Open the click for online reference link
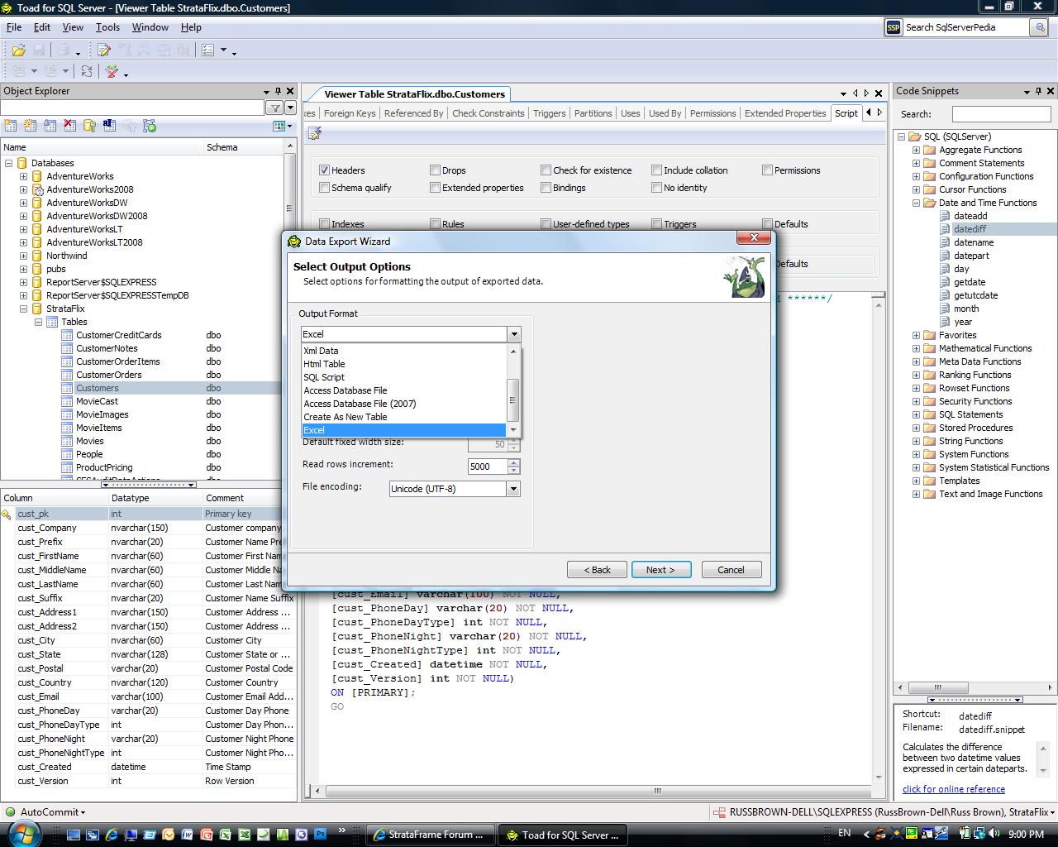Screen dimensions: 1058x847 [x=953, y=789]
